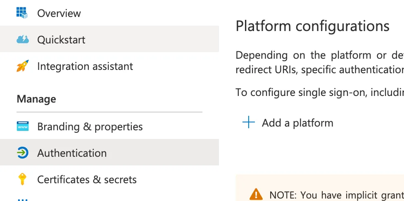Click the Platform configurations heading
Screen dimensions: 404x201
[313, 26]
